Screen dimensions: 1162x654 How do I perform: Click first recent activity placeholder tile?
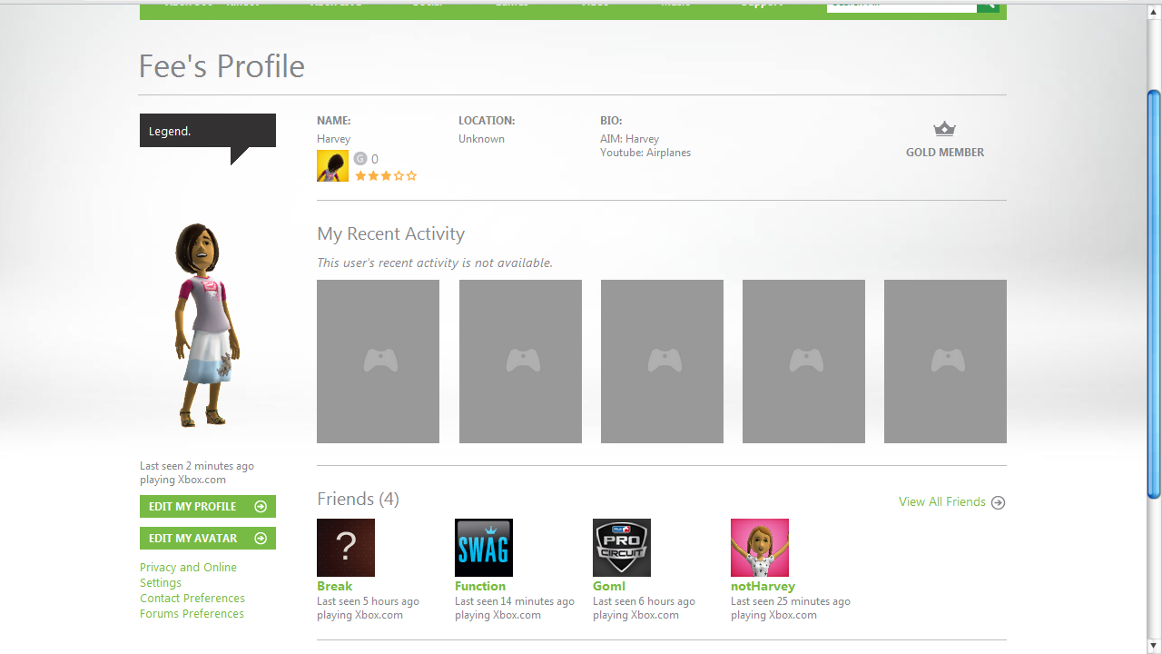378,362
